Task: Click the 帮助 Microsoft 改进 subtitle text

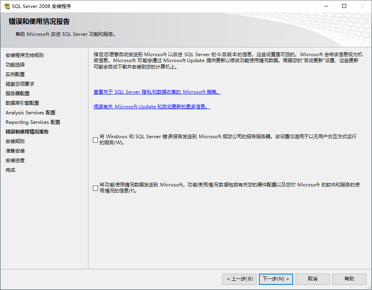Action: click(66, 34)
